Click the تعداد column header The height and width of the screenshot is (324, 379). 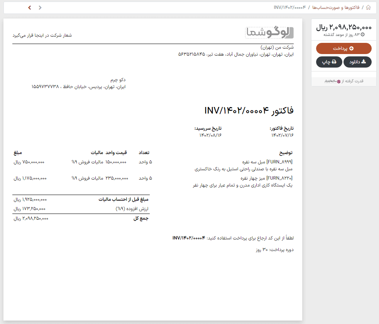coord(144,153)
